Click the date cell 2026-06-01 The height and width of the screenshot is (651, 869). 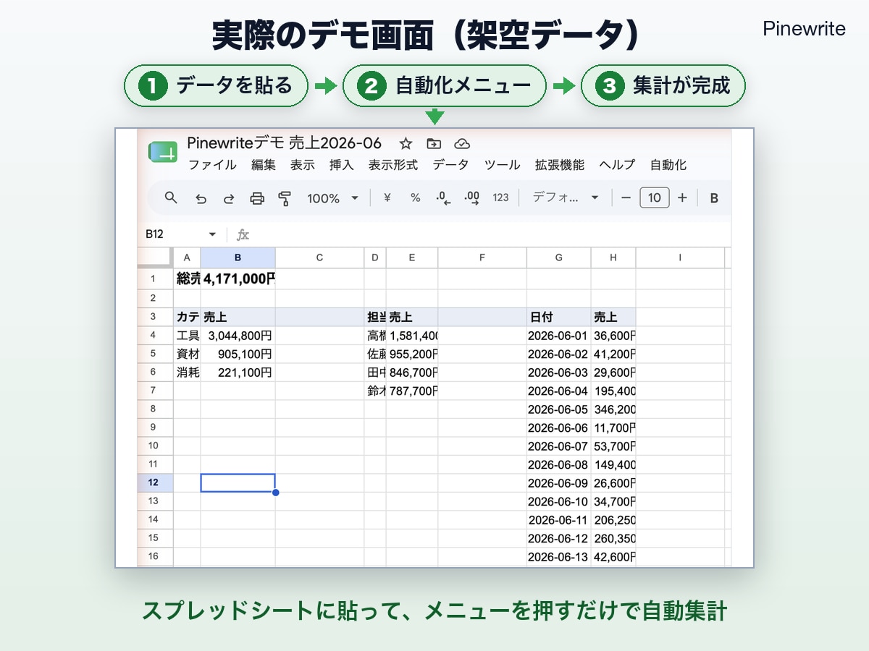pos(558,336)
